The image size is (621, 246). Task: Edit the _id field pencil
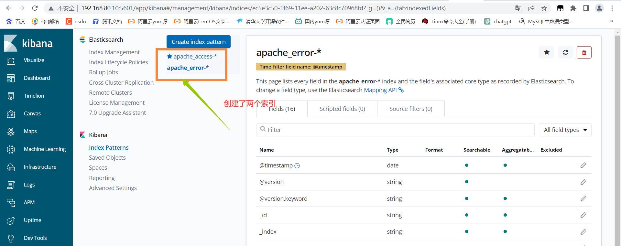pyautogui.click(x=583, y=215)
